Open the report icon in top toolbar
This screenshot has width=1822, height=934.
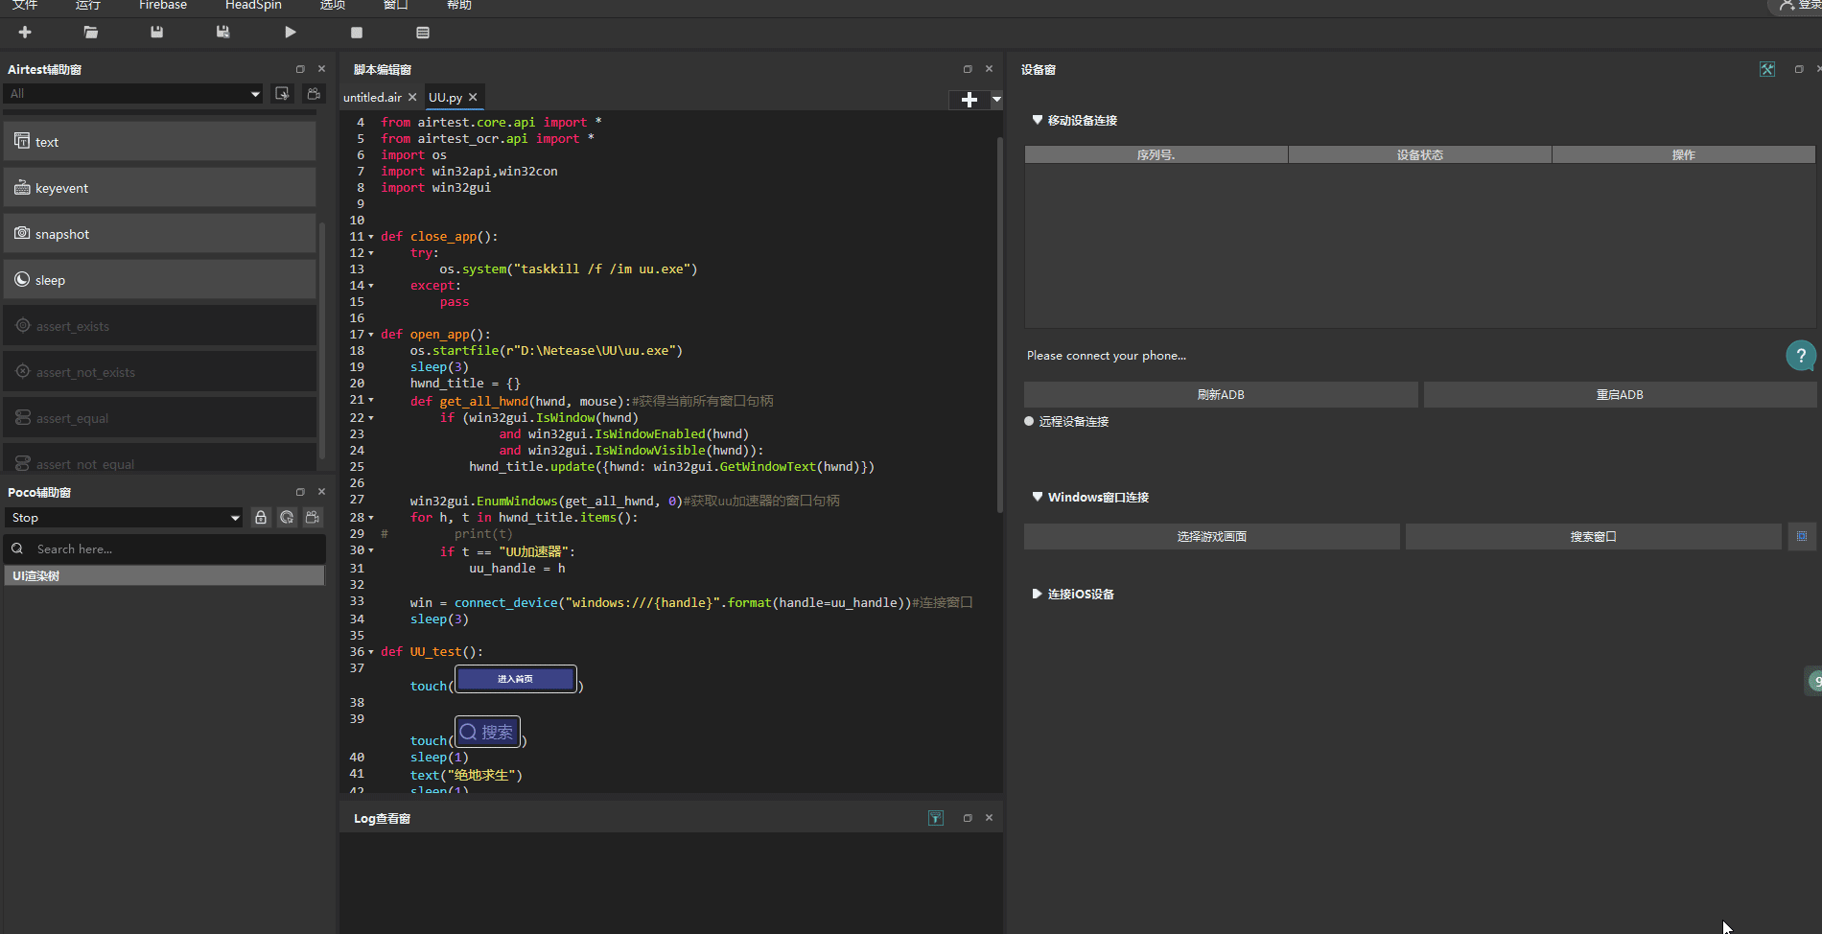click(423, 32)
